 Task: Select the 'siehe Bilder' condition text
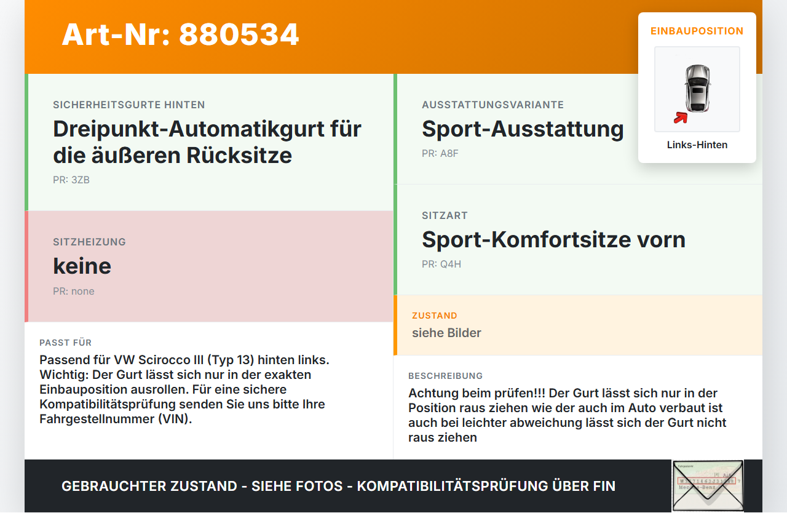point(446,333)
